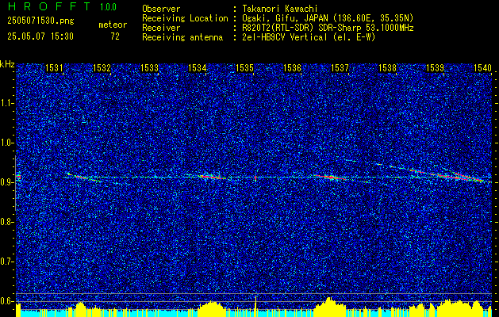The width and height of the screenshot is (499, 317).
Task: Click the 0.9 kHz axis label
Action: point(7,182)
